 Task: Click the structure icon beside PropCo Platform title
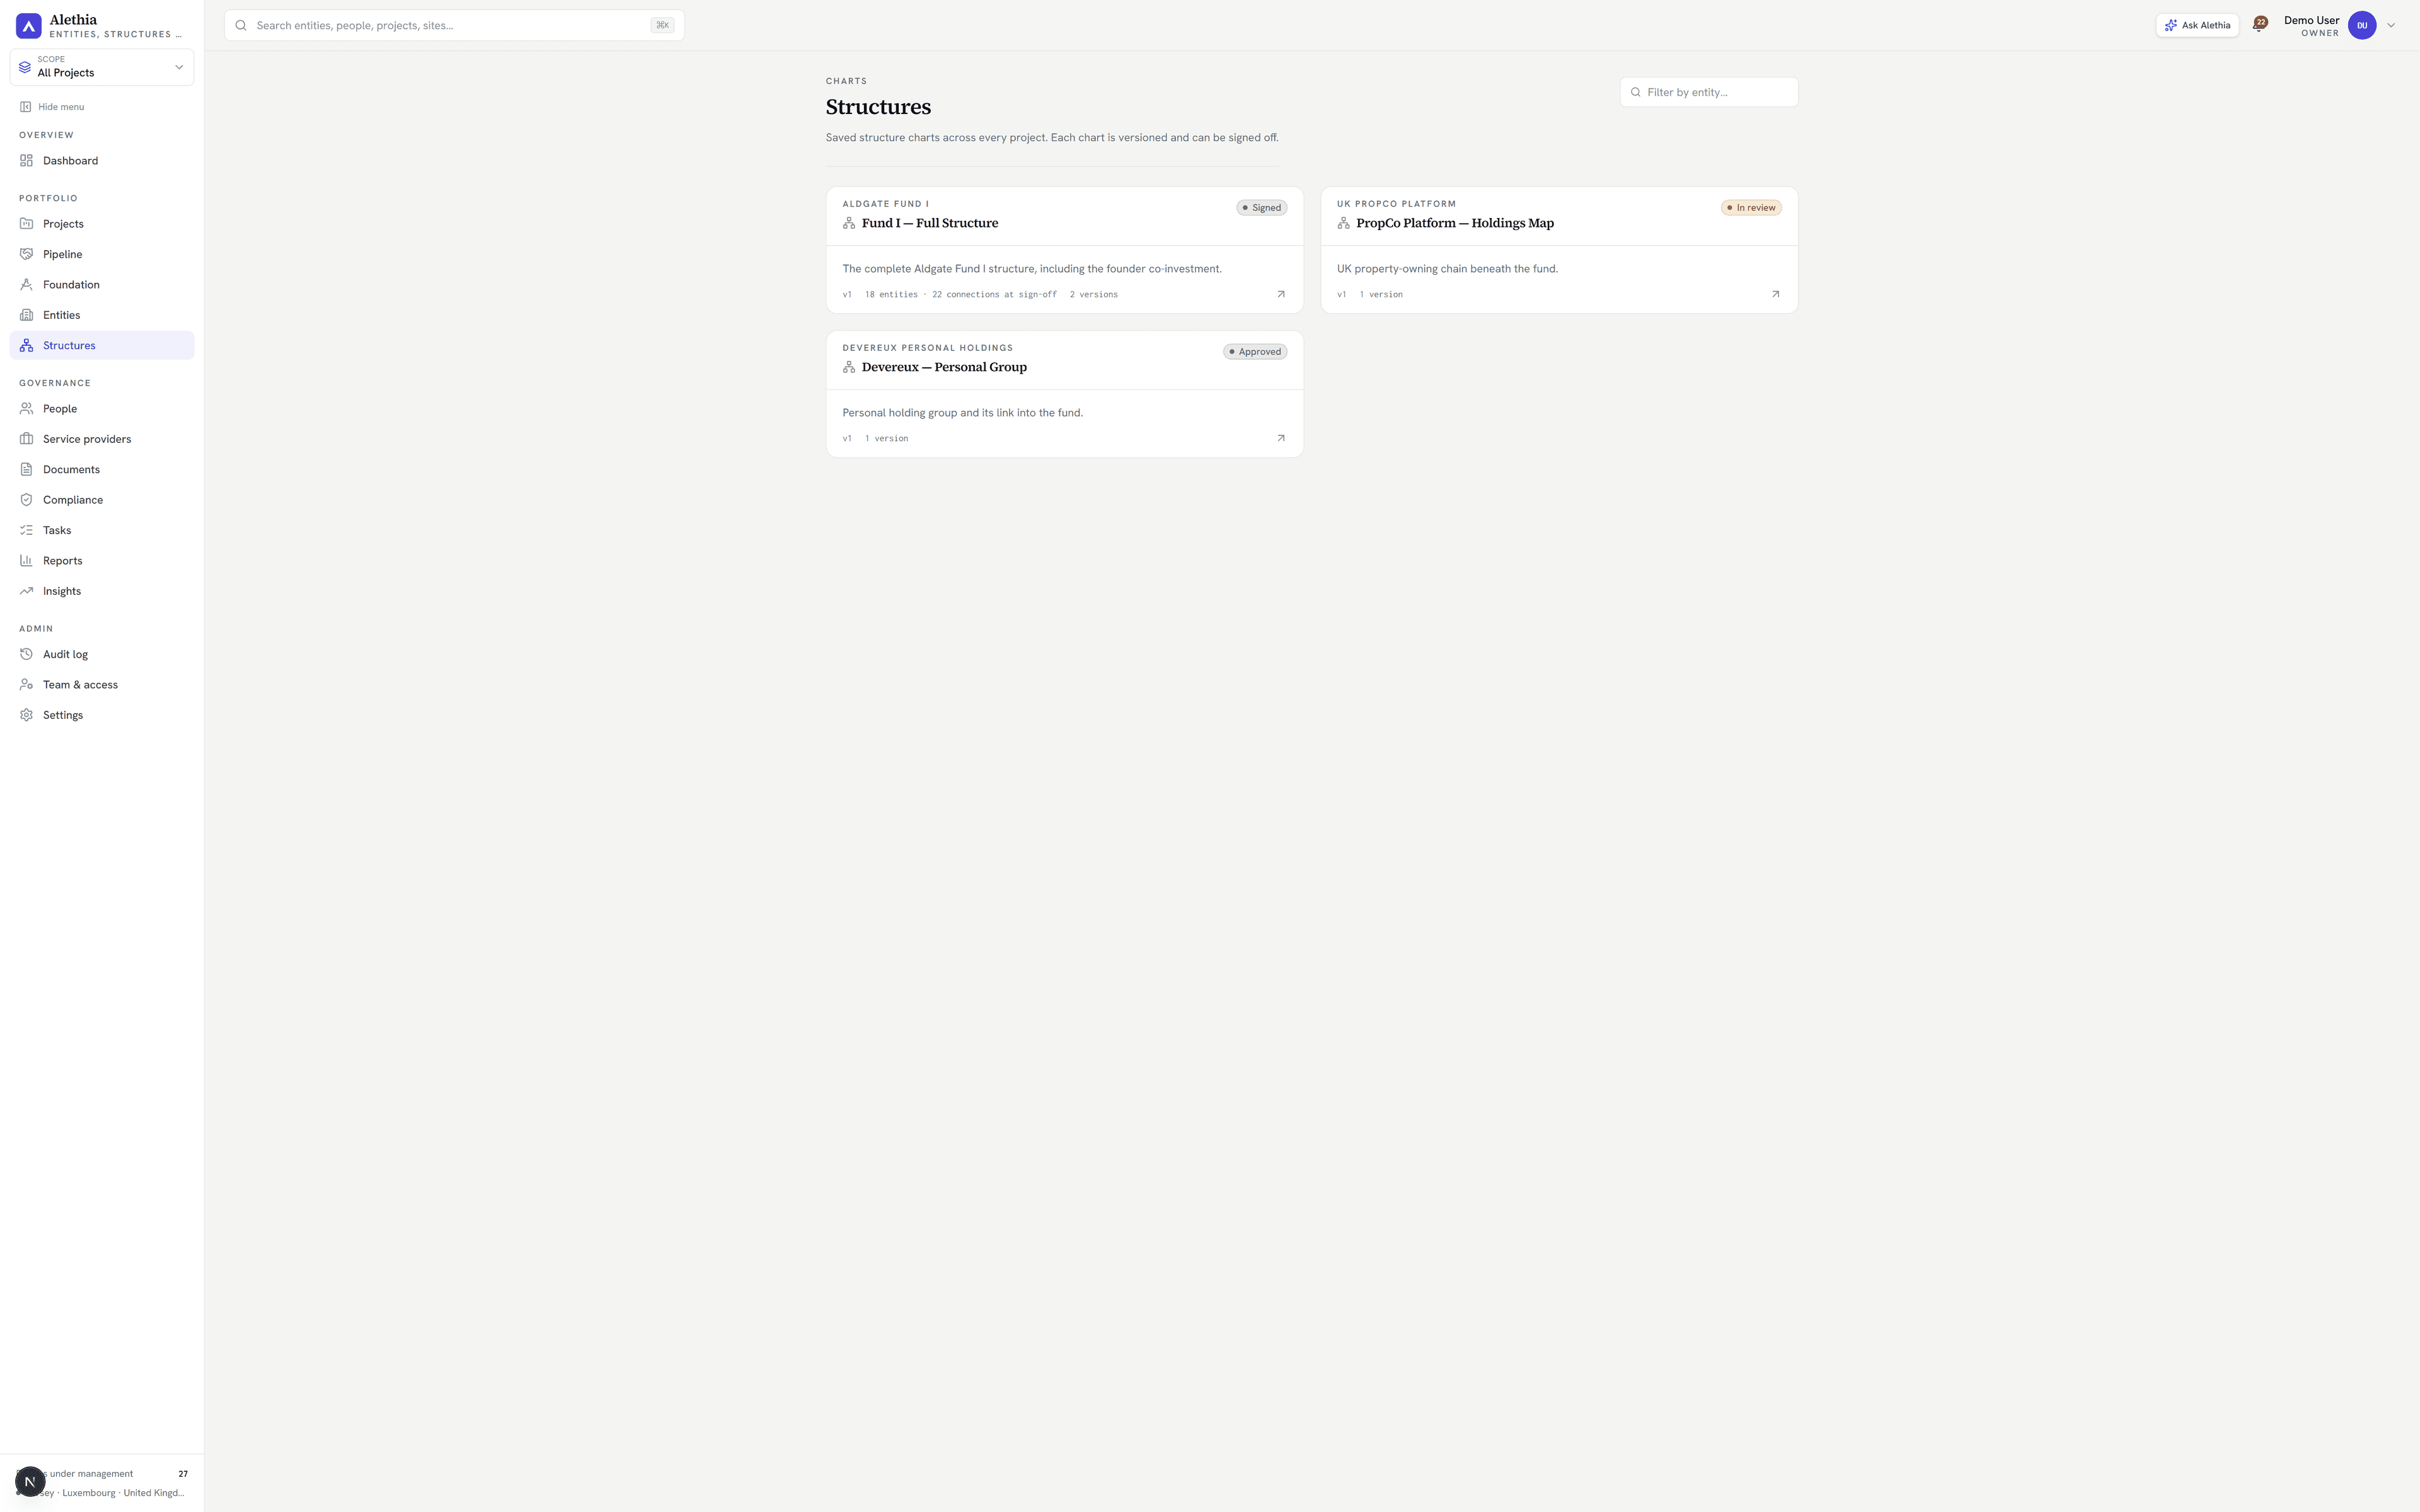click(x=1344, y=223)
